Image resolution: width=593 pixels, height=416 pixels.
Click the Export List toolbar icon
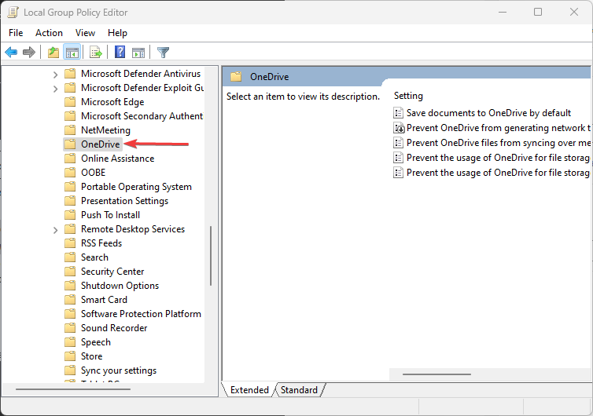96,52
